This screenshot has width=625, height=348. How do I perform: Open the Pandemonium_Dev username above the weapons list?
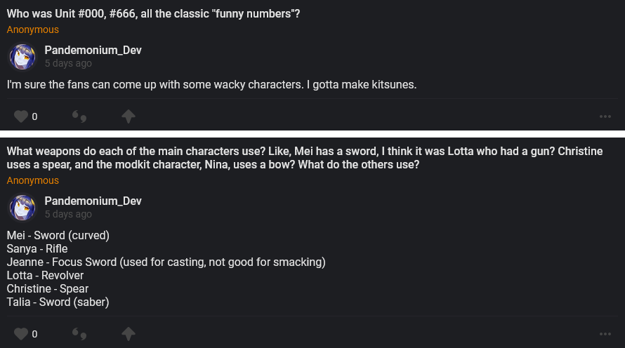(x=93, y=201)
